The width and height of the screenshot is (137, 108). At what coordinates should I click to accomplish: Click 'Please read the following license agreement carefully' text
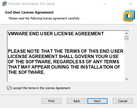(x=45, y=18)
